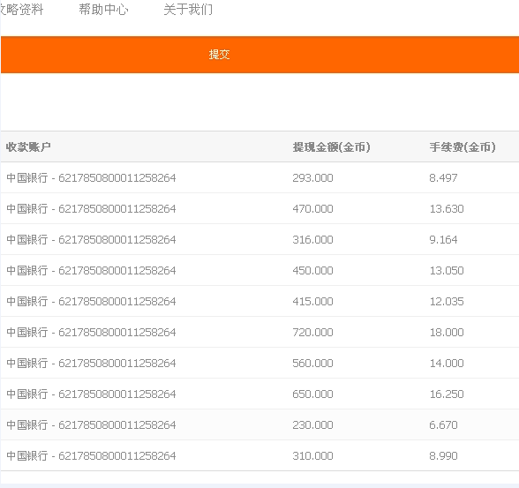Image resolution: width=519 pixels, height=488 pixels.
Task: Click the bank account in the 316.000 row
Action: 91,239
